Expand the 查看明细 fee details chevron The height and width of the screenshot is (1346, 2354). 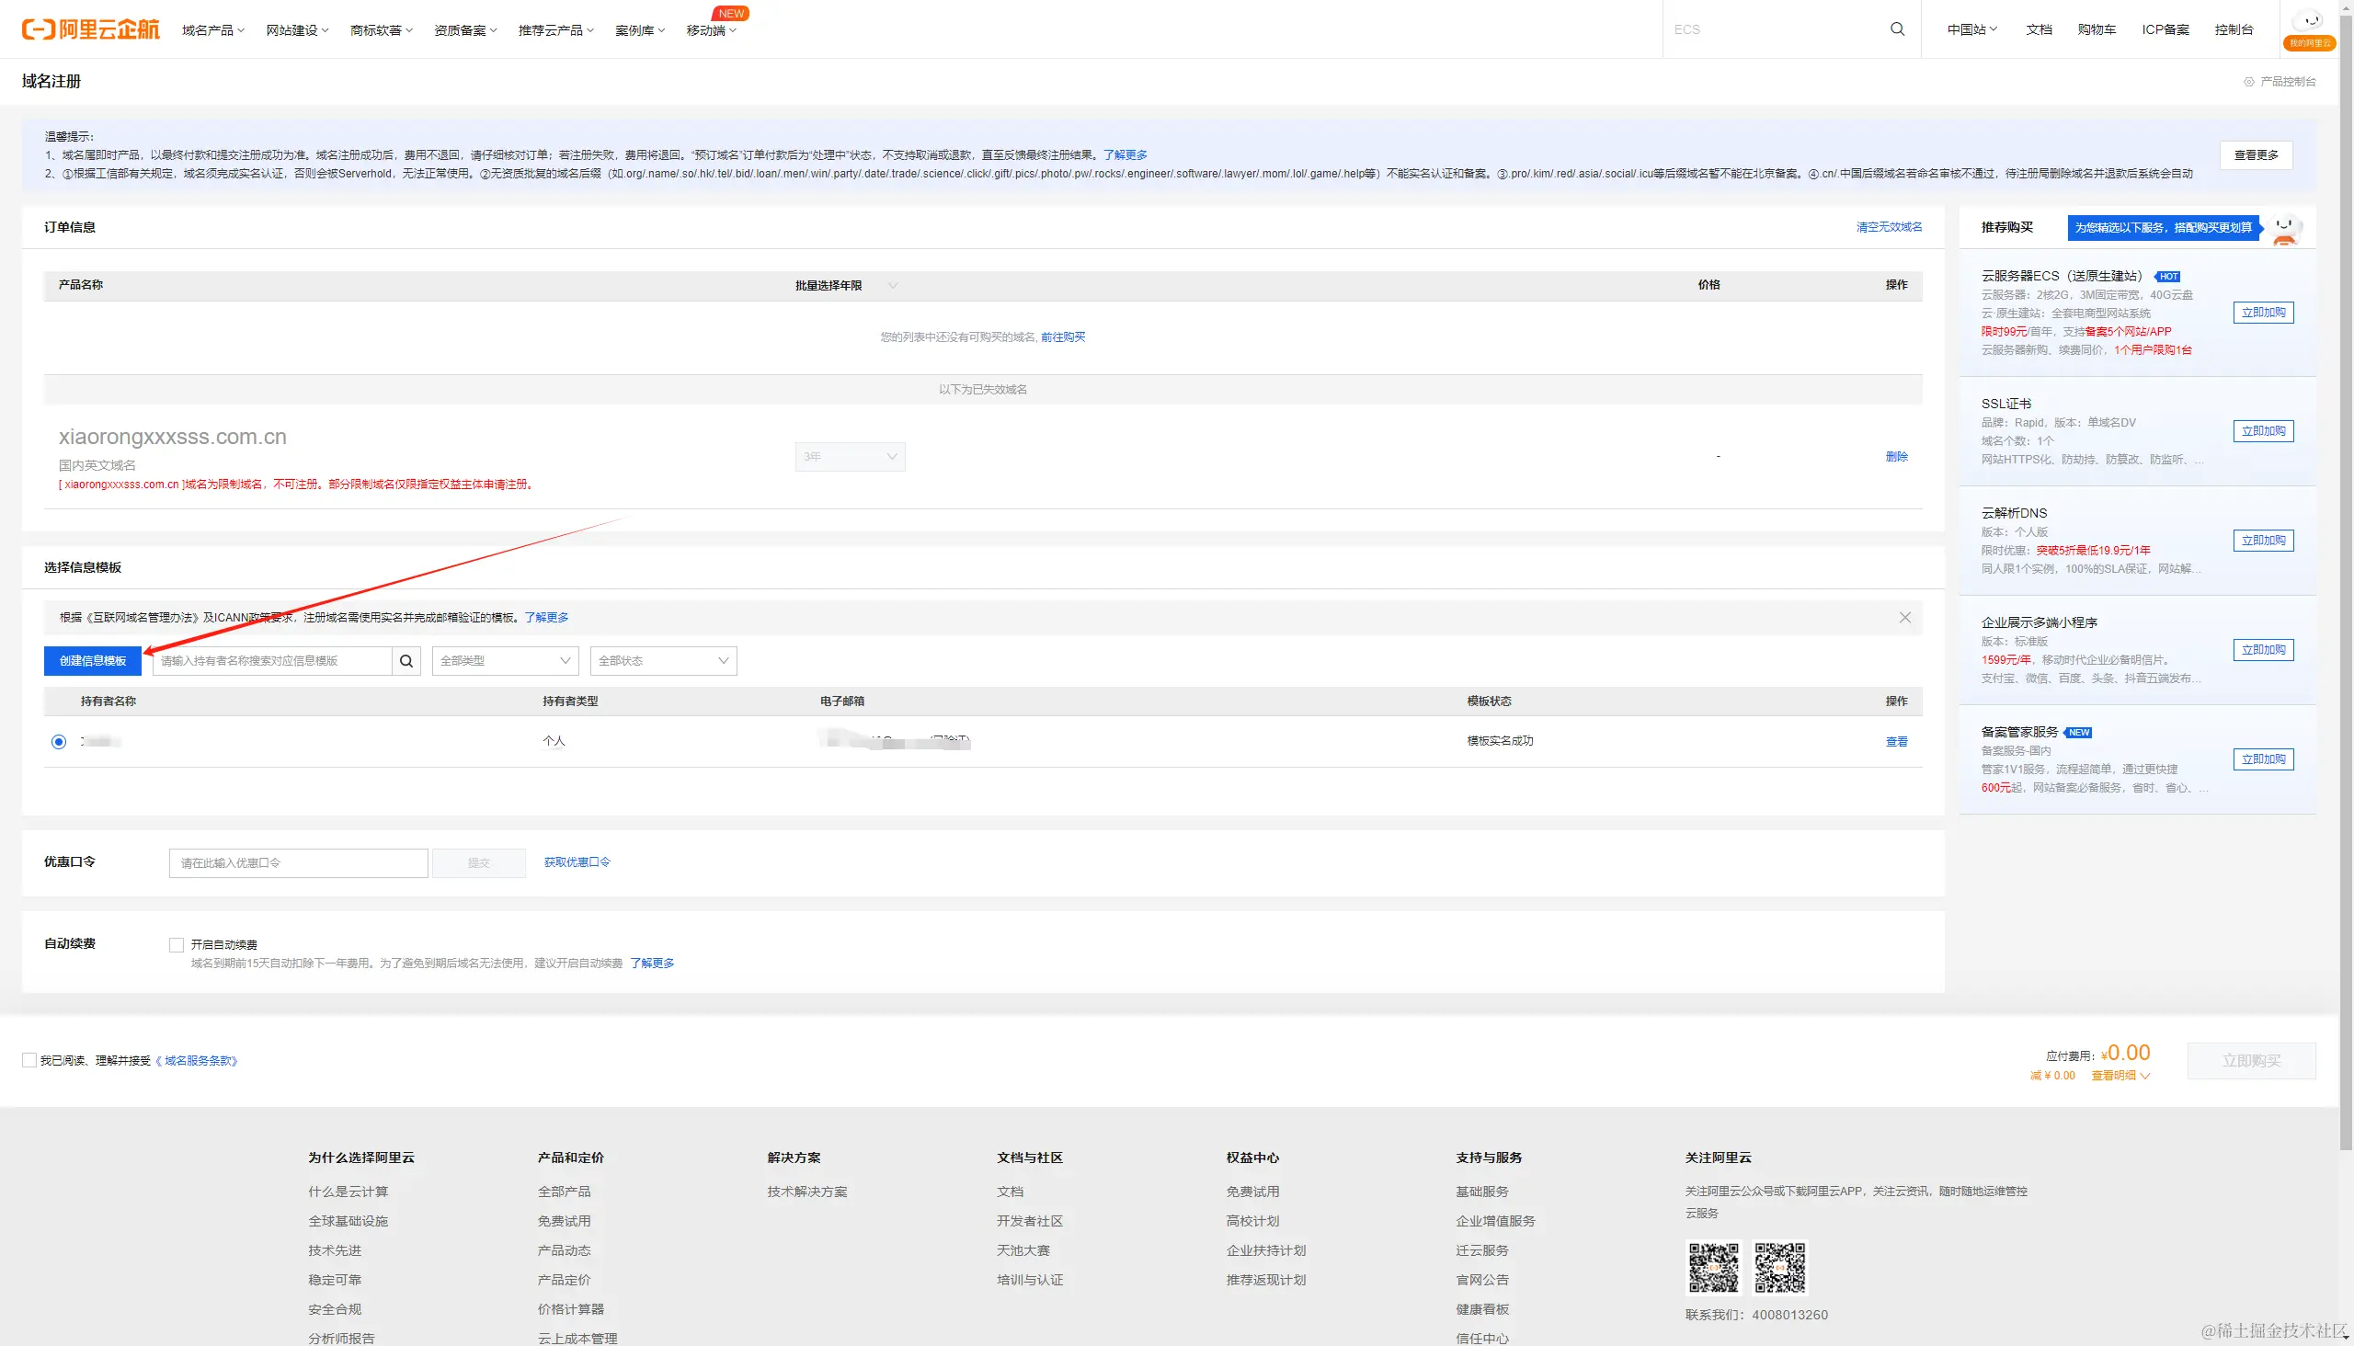point(2145,1076)
